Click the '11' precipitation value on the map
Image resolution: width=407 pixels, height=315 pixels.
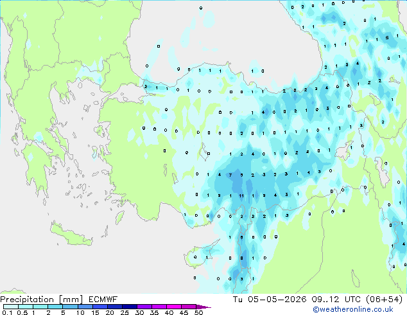point(241,195)
